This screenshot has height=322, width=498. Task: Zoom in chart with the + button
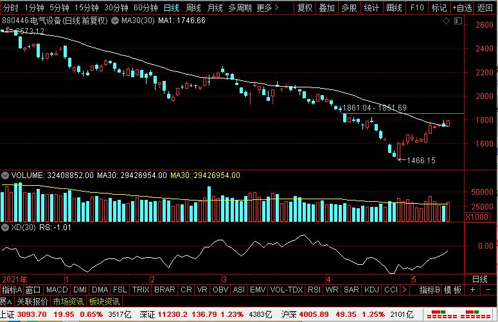(x=472, y=290)
